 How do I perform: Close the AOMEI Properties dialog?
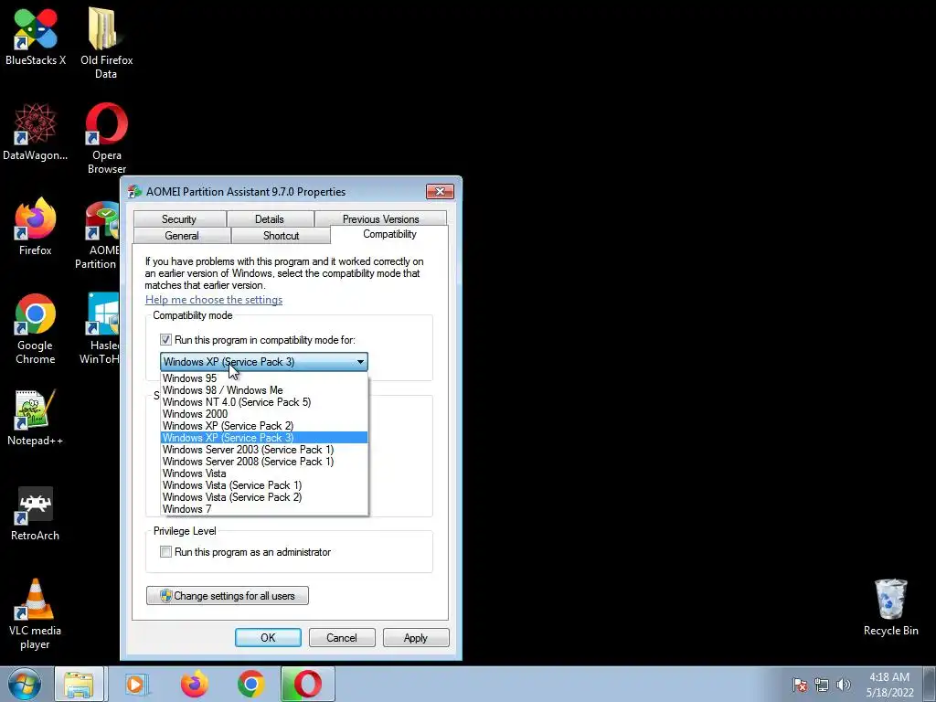pyautogui.click(x=440, y=191)
